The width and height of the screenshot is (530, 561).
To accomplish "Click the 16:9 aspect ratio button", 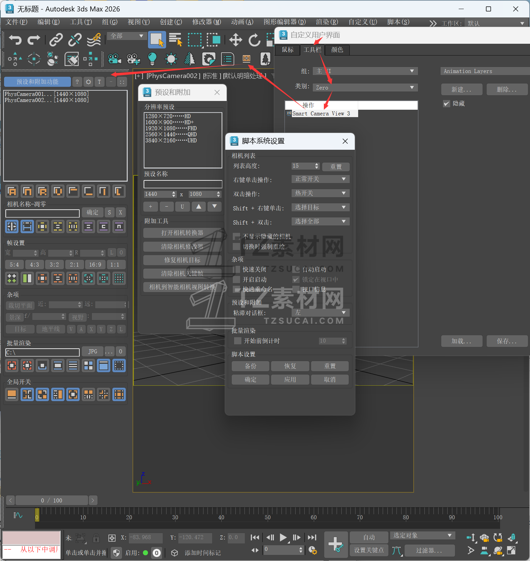I will (x=95, y=265).
